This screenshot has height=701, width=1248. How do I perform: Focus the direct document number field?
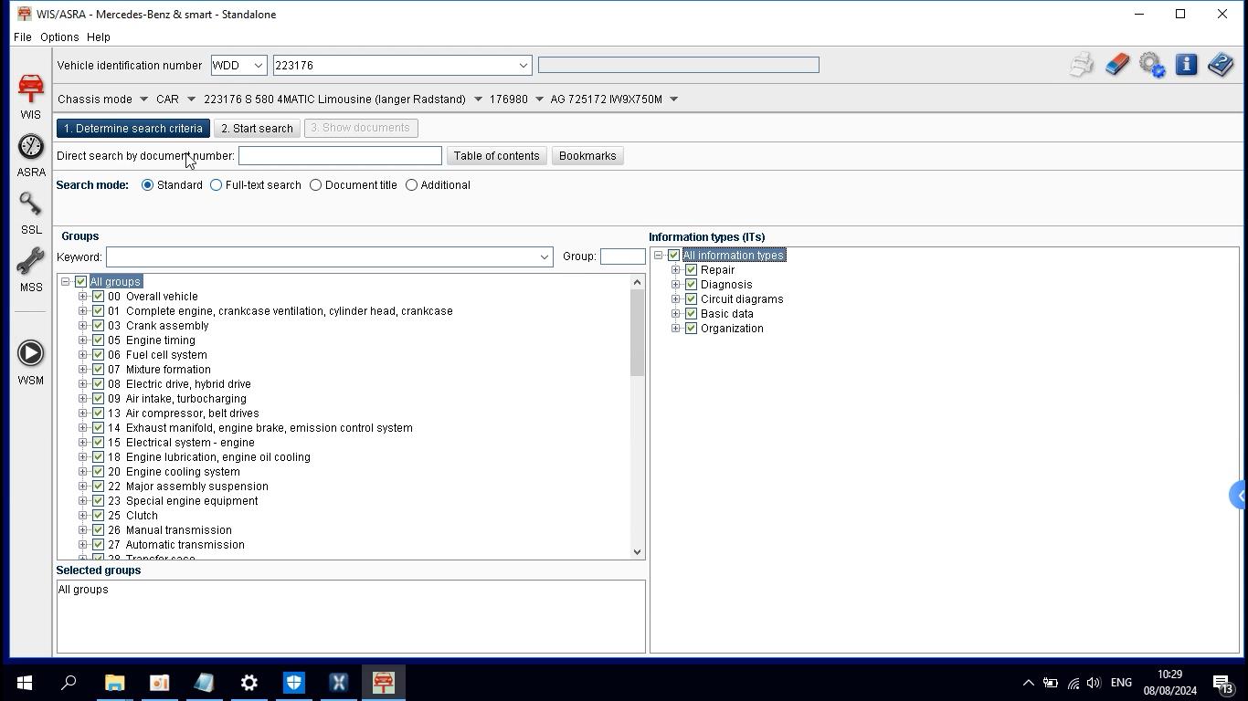tap(340, 156)
